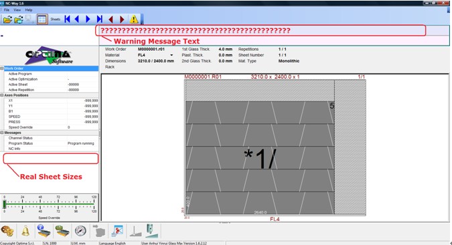Click the dark red previous arrow
This screenshot has width=452, height=245.
tap(110, 19)
